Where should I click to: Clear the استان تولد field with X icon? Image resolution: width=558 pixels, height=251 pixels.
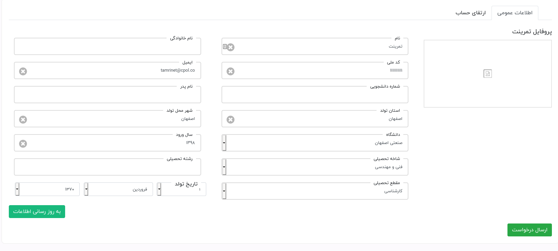click(231, 120)
